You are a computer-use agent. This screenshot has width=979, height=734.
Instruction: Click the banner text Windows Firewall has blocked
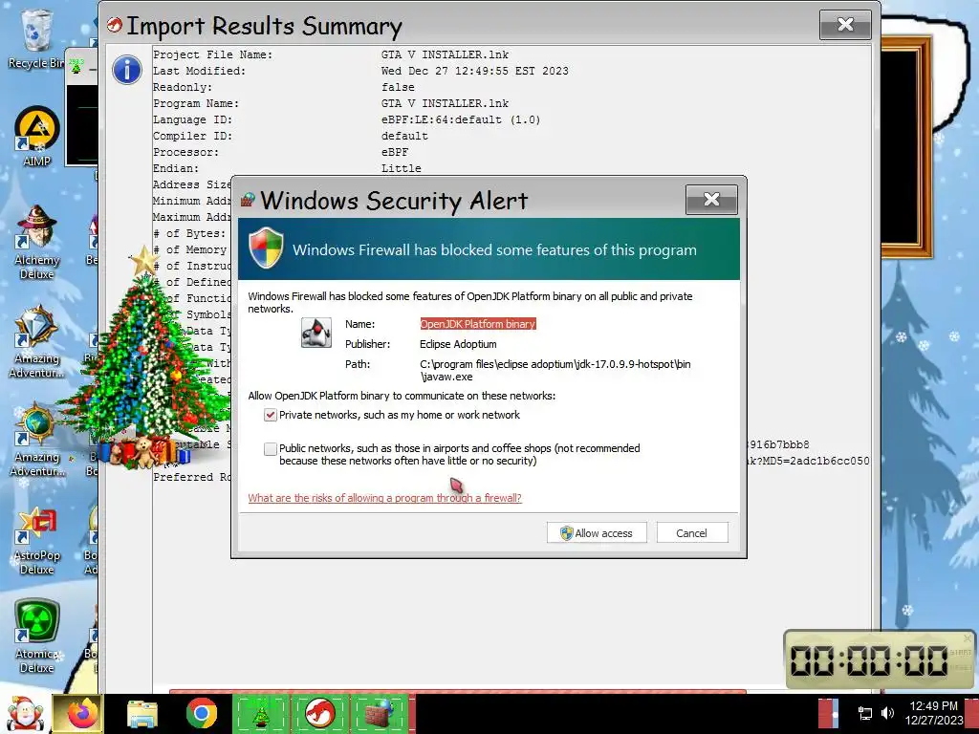pyautogui.click(x=494, y=249)
